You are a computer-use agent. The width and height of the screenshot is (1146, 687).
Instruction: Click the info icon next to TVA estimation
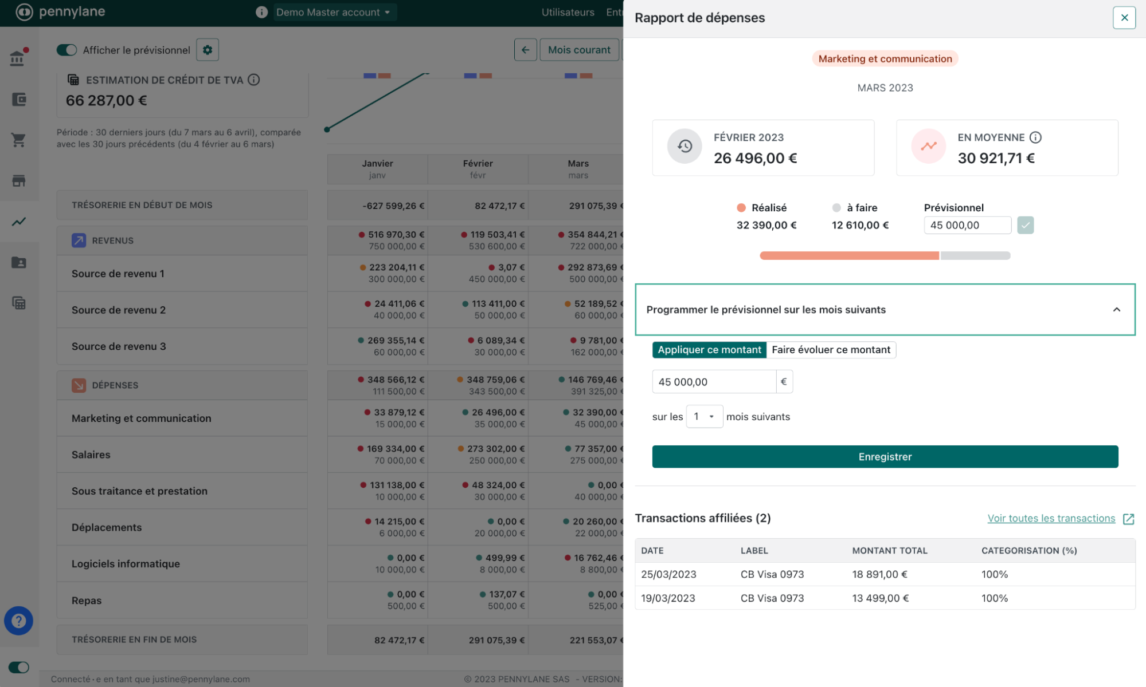pyautogui.click(x=254, y=80)
